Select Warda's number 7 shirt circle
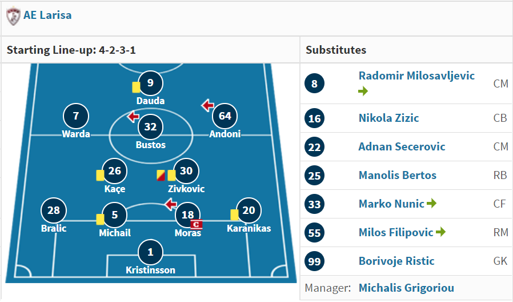Image resolution: width=513 pixels, height=302 pixels. coord(76,116)
